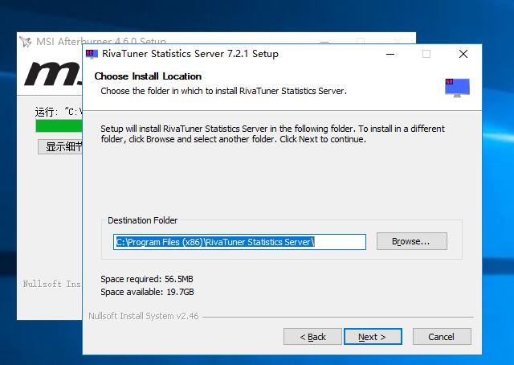Click the 'Space available: 19.7GB' text
Viewport: 514px width, 365px height.
coord(147,292)
